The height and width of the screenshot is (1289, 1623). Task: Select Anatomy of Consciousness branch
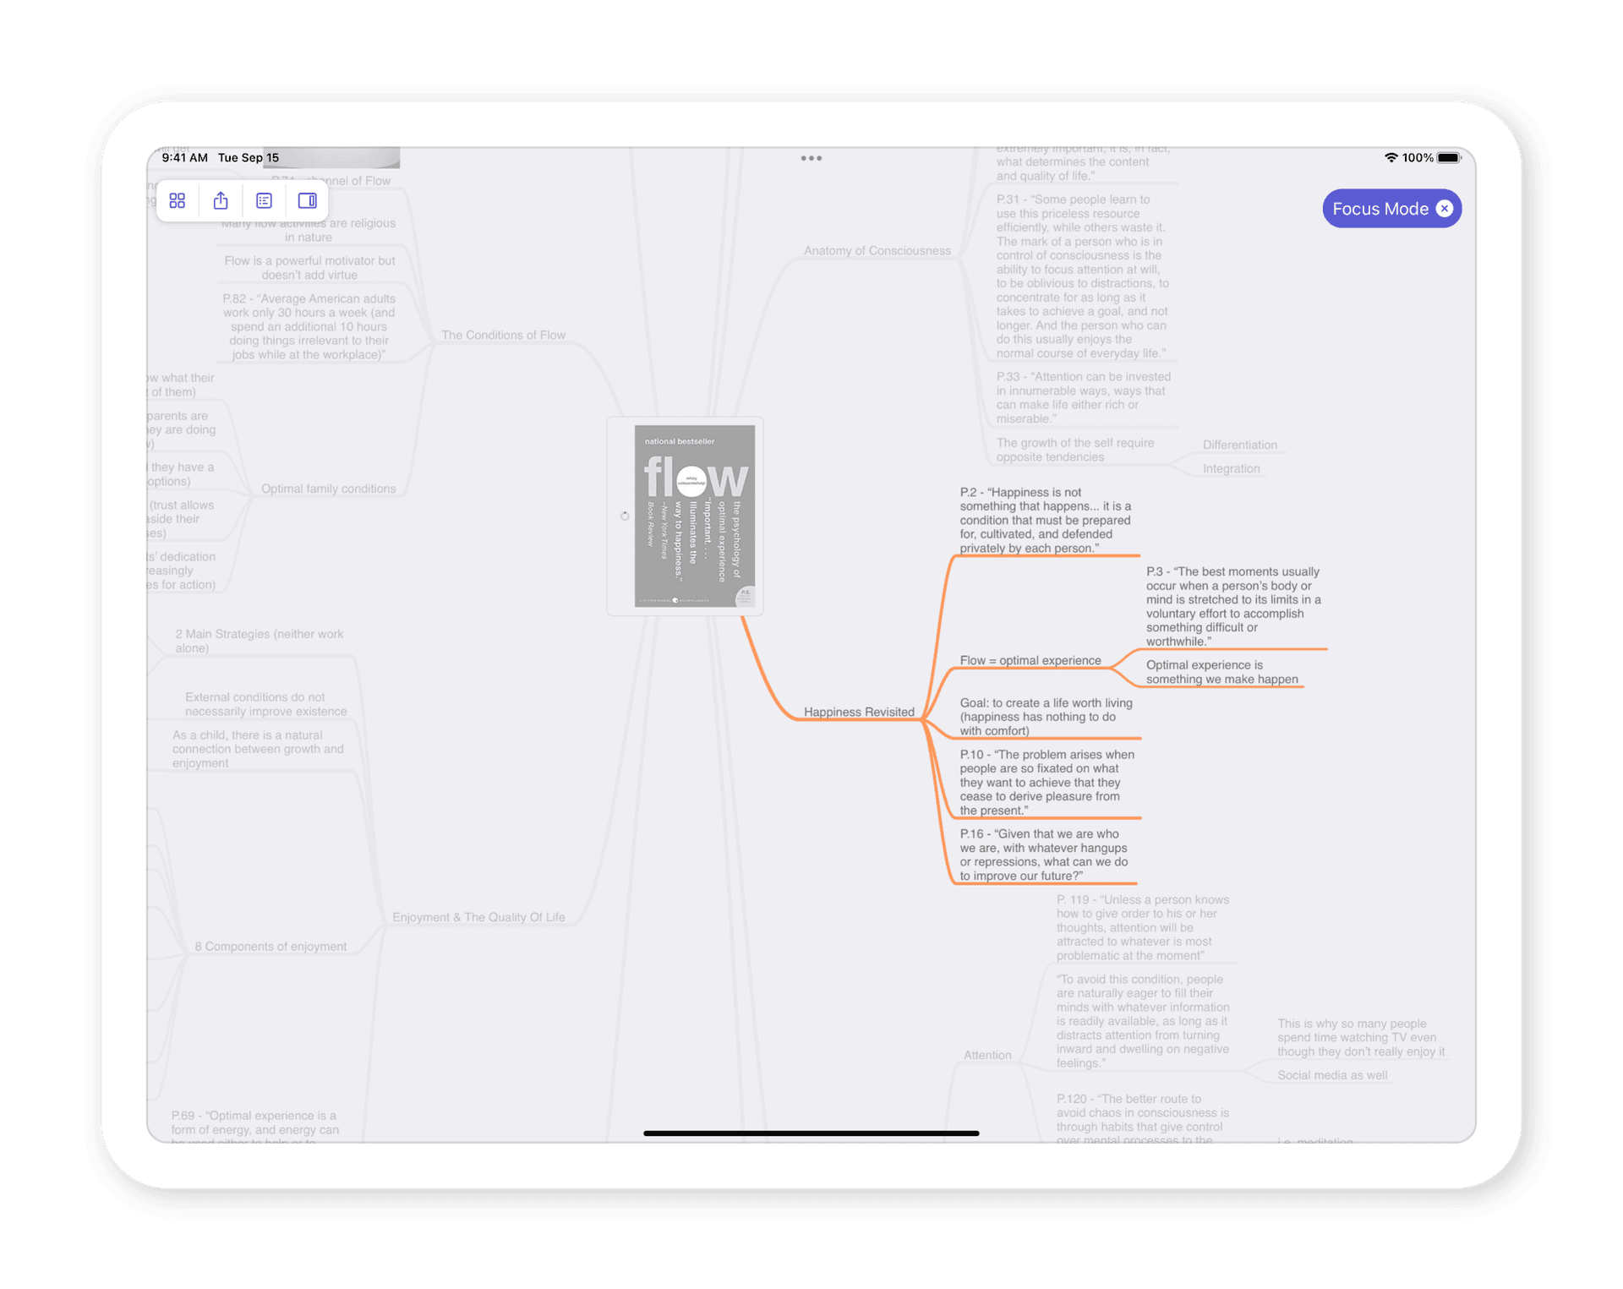[877, 251]
